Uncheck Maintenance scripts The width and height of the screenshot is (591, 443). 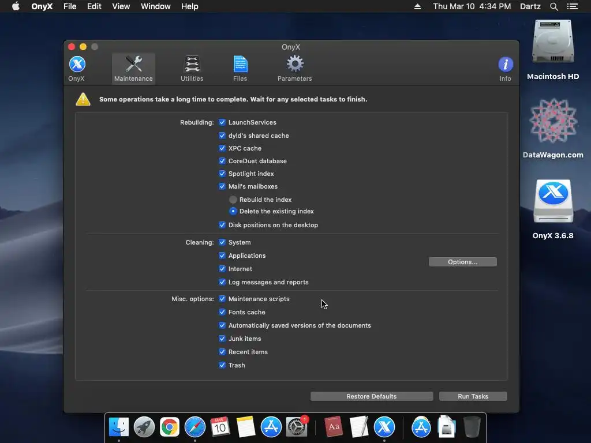[x=222, y=299]
